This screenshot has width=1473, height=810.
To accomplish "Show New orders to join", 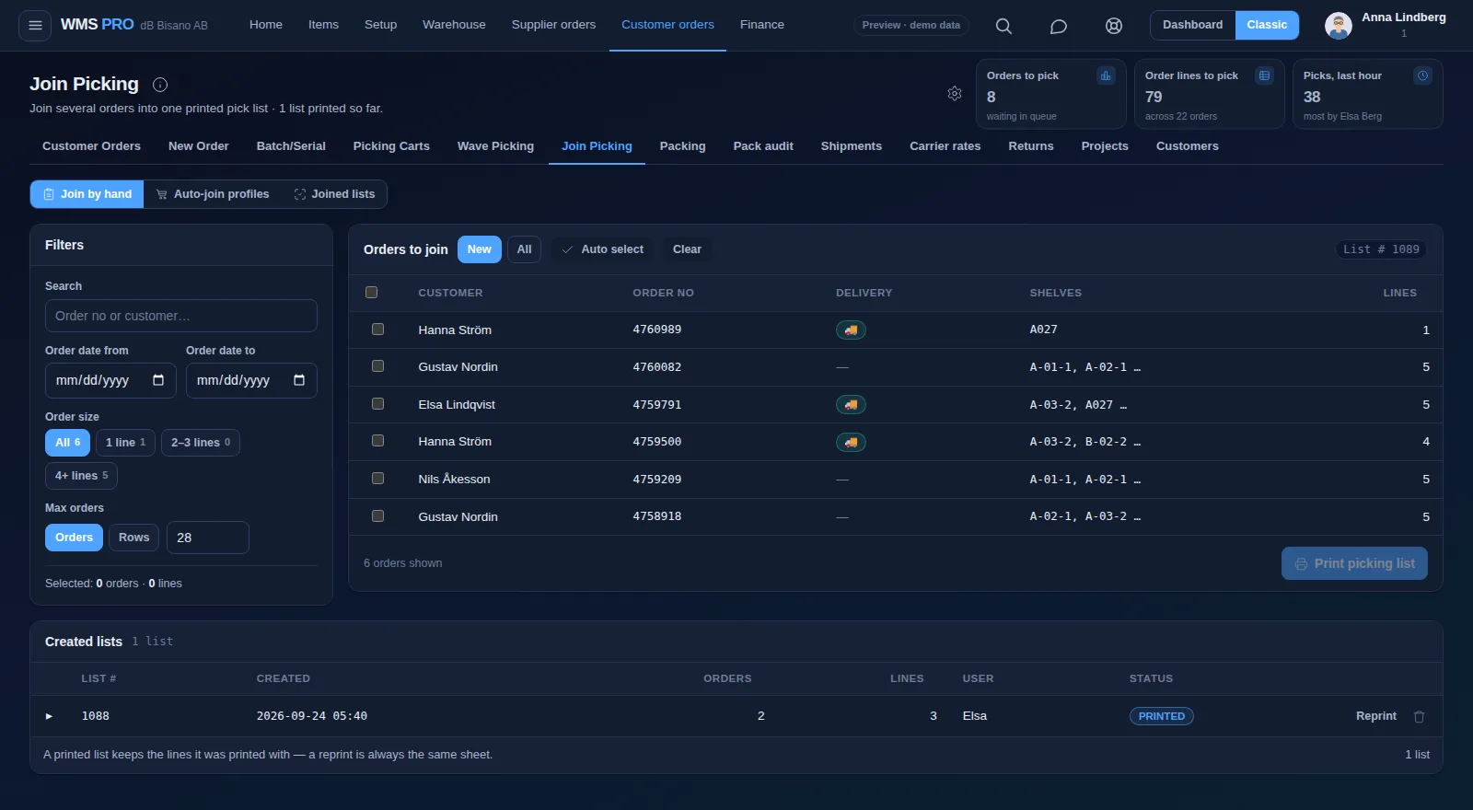I will pyautogui.click(x=480, y=249).
